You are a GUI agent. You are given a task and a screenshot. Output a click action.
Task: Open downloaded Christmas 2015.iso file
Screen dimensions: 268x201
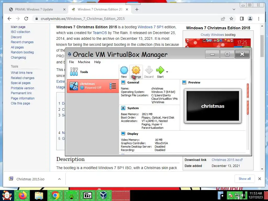click(30, 179)
